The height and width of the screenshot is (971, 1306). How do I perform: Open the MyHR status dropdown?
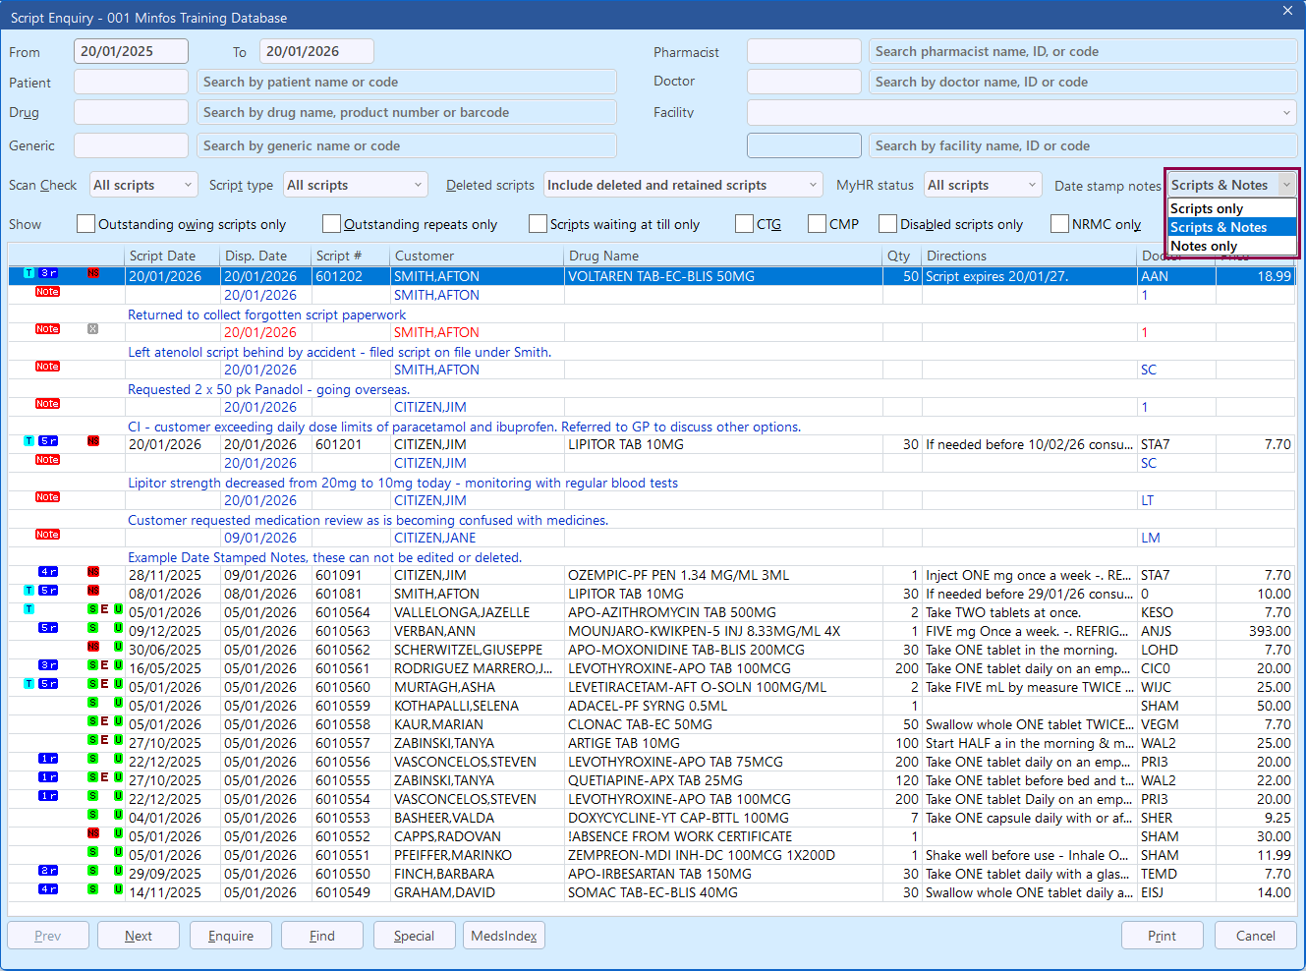click(982, 185)
